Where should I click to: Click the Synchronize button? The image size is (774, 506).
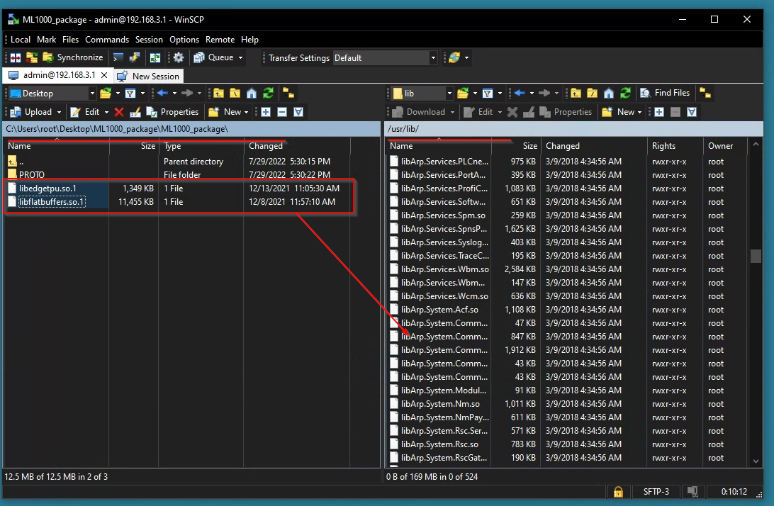click(x=73, y=57)
